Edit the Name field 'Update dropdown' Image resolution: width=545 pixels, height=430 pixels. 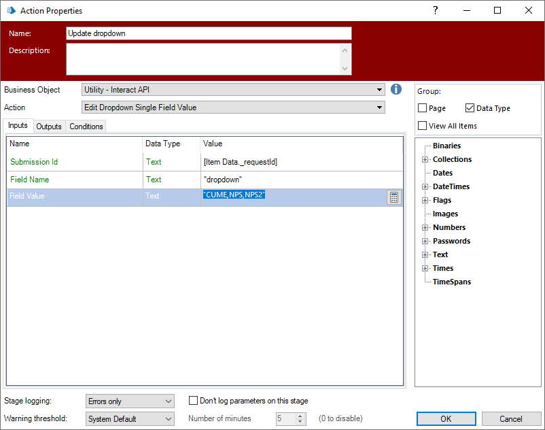click(x=209, y=33)
